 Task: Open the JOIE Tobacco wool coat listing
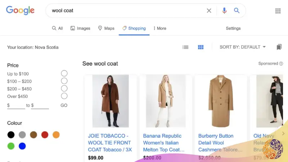point(110,143)
